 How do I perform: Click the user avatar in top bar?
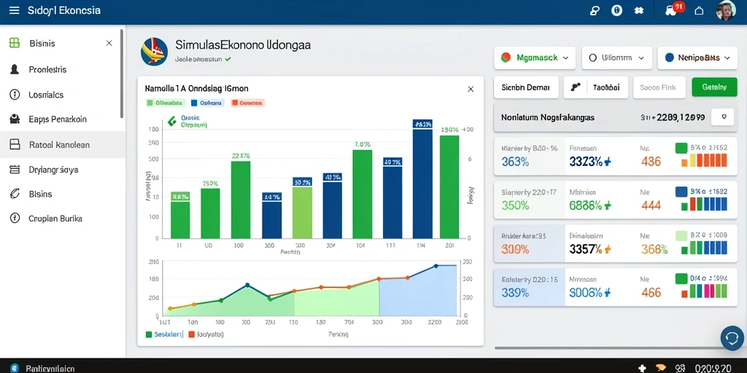[x=726, y=10]
